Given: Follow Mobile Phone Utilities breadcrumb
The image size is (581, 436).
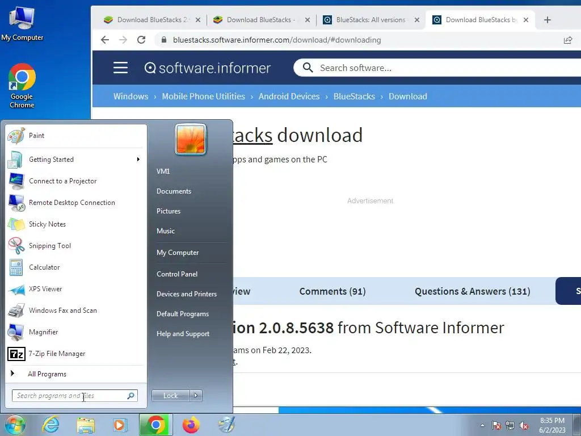Looking at the screenshot, I should tap(204, 97).
